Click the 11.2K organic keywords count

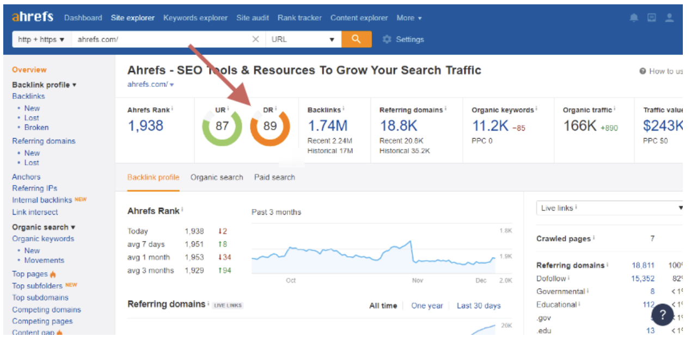coord(490,126)
